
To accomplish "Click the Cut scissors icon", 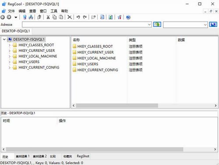I will click(48, 17).
